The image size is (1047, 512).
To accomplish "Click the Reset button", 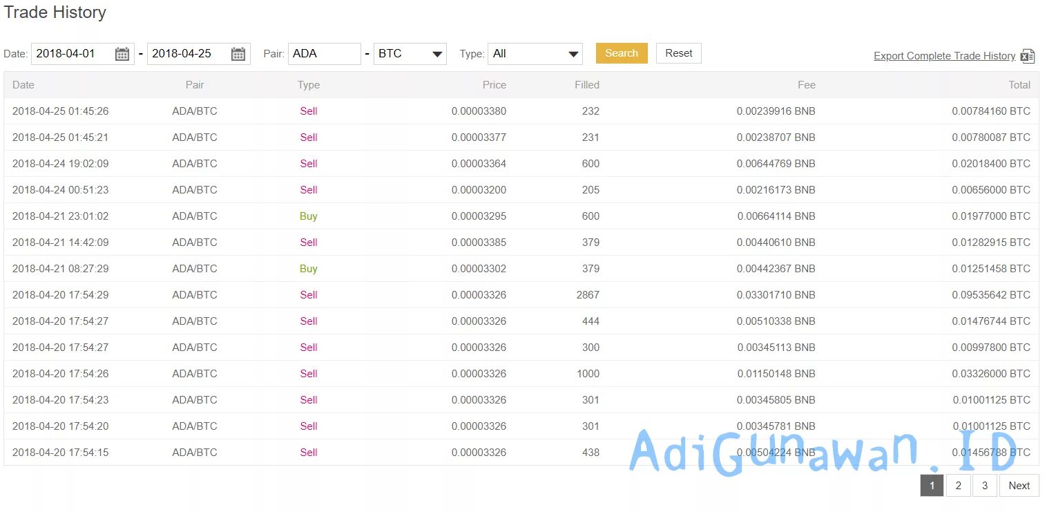I will pyautogui.click(x=679, y=53).
